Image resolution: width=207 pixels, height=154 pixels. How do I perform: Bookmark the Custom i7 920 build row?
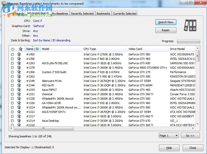tap(19, 72)
